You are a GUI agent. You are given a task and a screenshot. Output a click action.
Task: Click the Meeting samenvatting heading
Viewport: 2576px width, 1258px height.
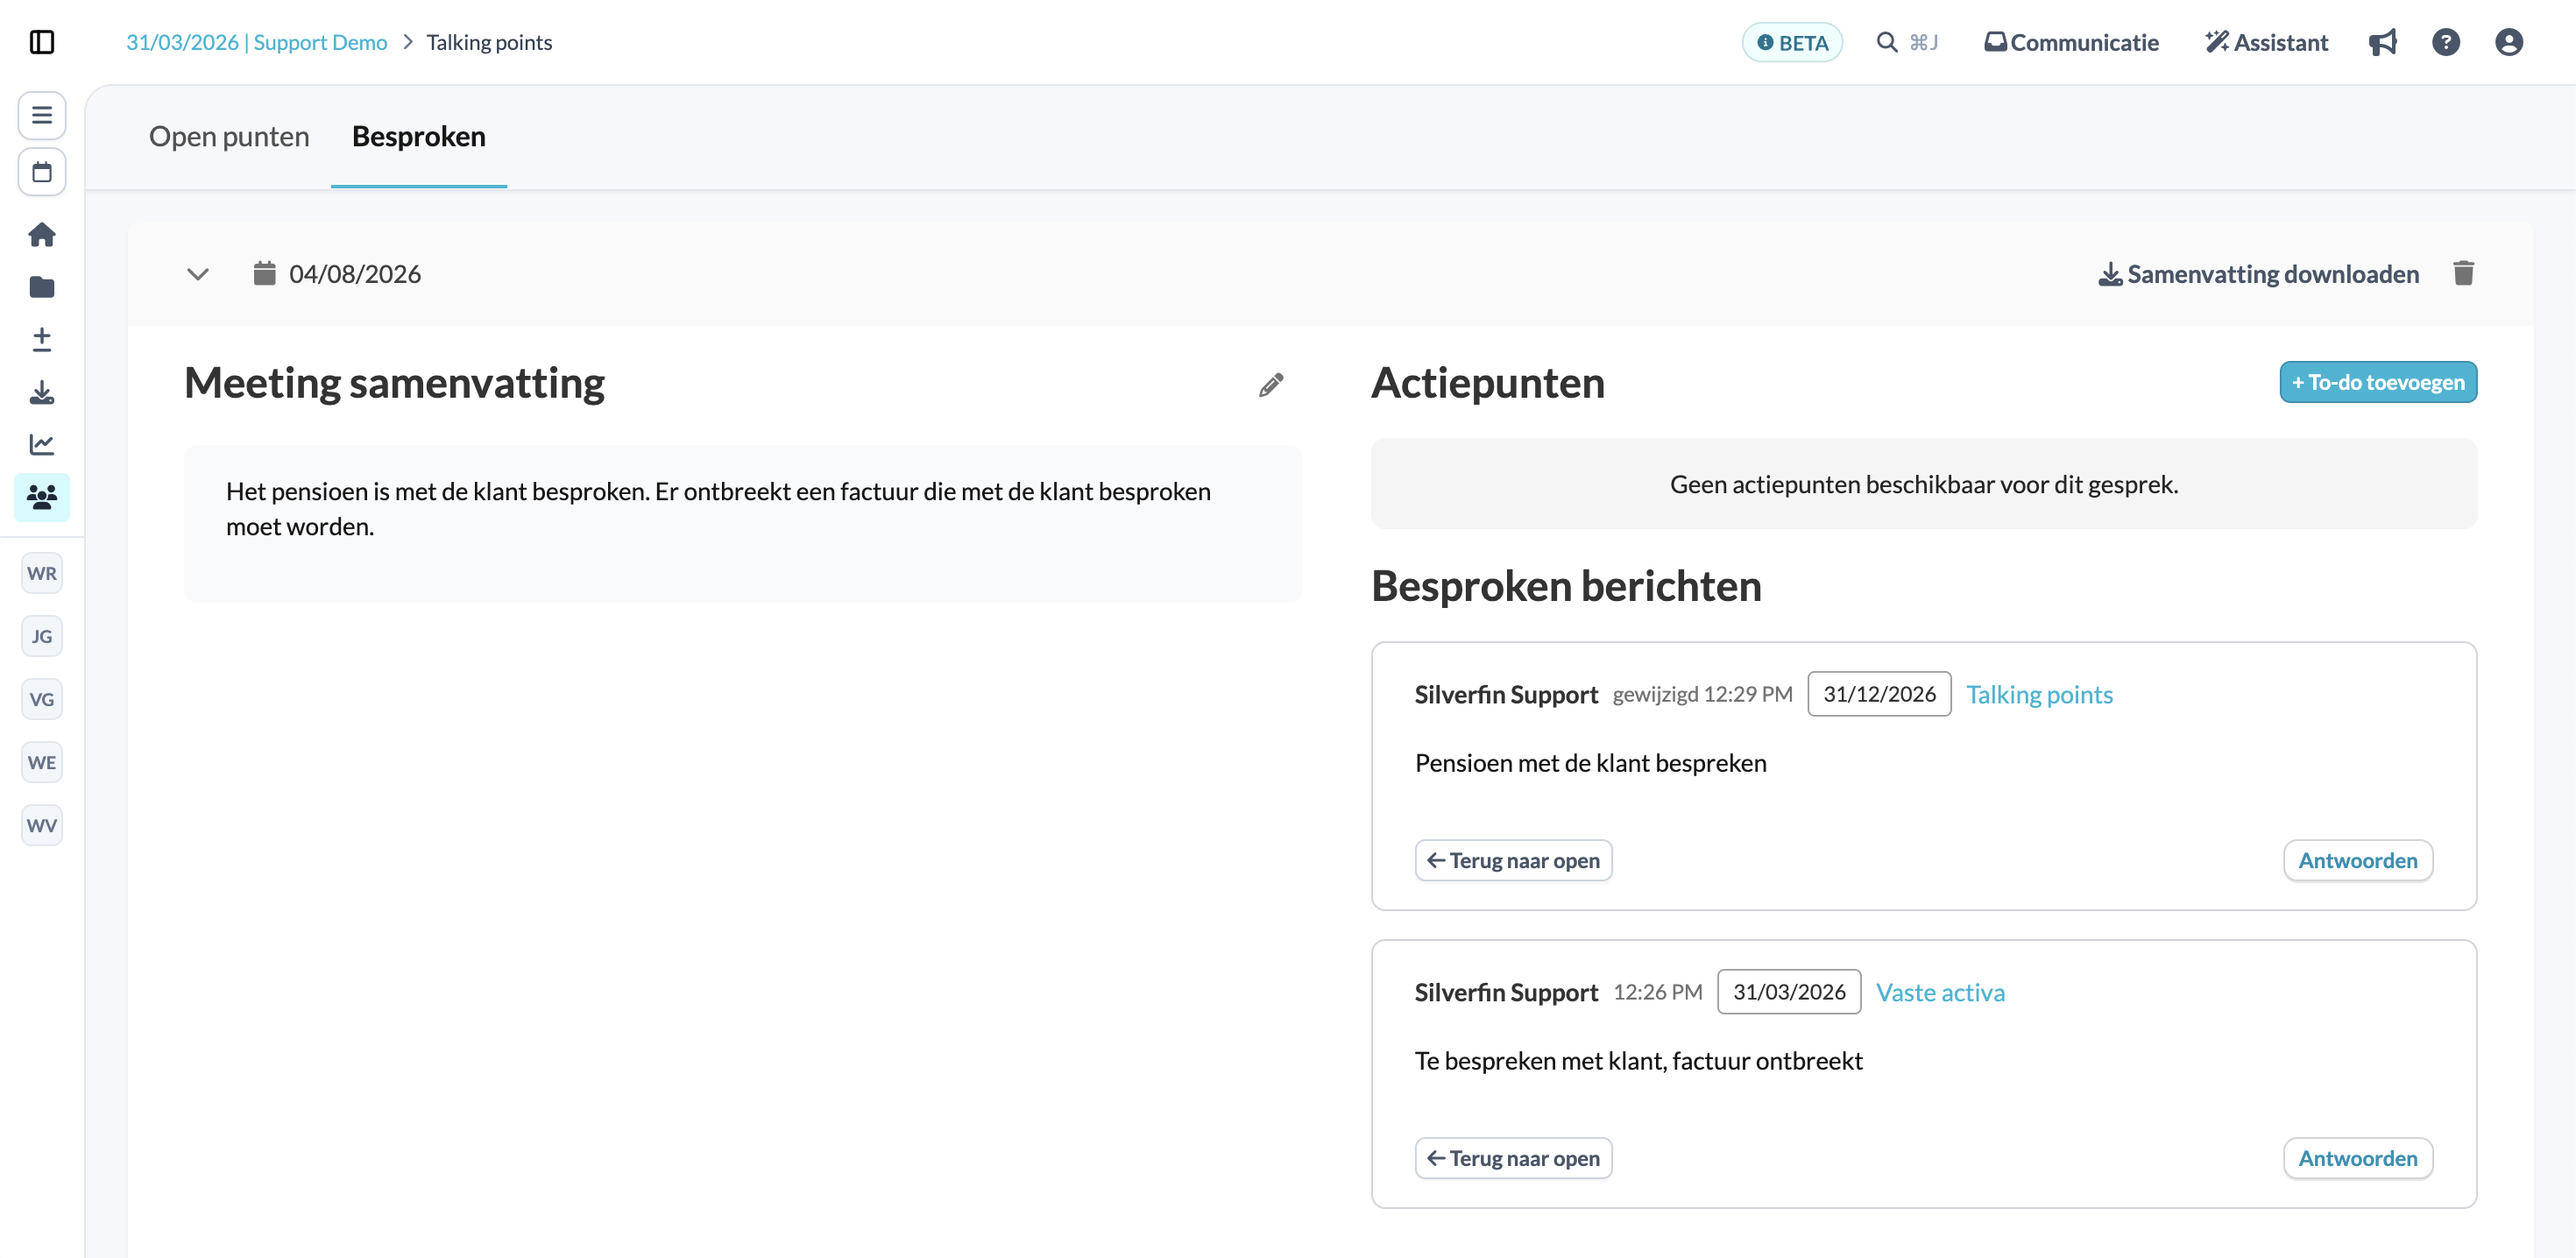[x=394, y=383]
